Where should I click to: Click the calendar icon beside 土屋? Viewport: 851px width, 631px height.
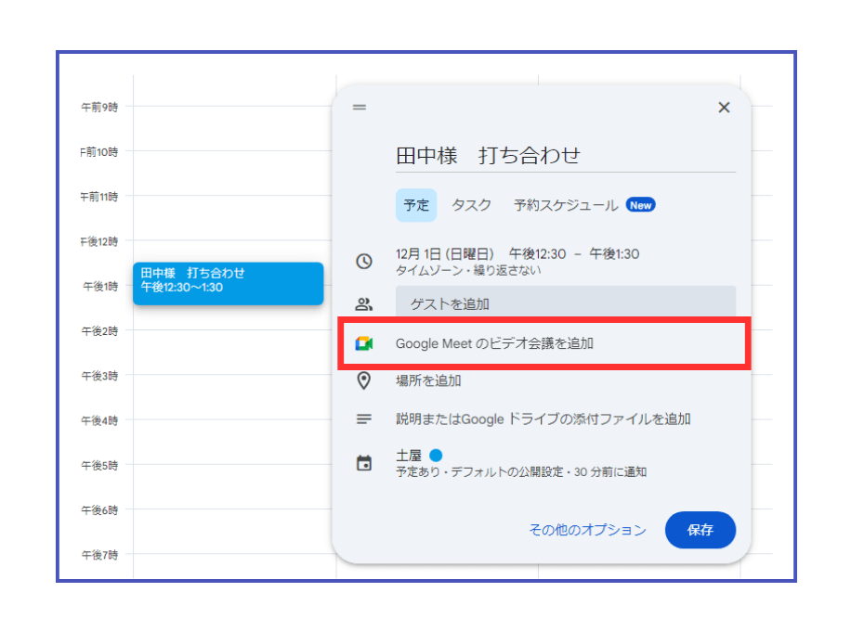364,463
